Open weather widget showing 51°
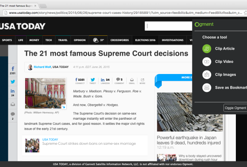 pos(98,40)
